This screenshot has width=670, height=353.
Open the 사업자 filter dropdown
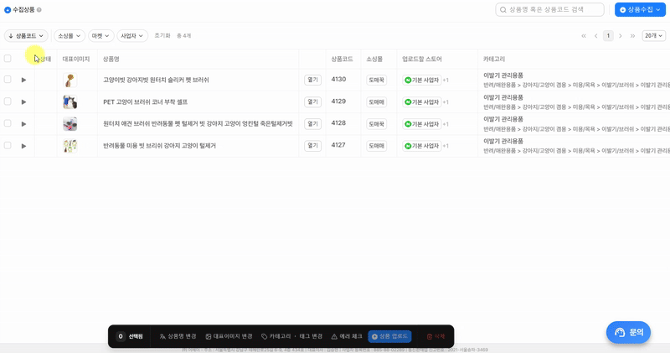pyautogui.click(x=132, y=36)
